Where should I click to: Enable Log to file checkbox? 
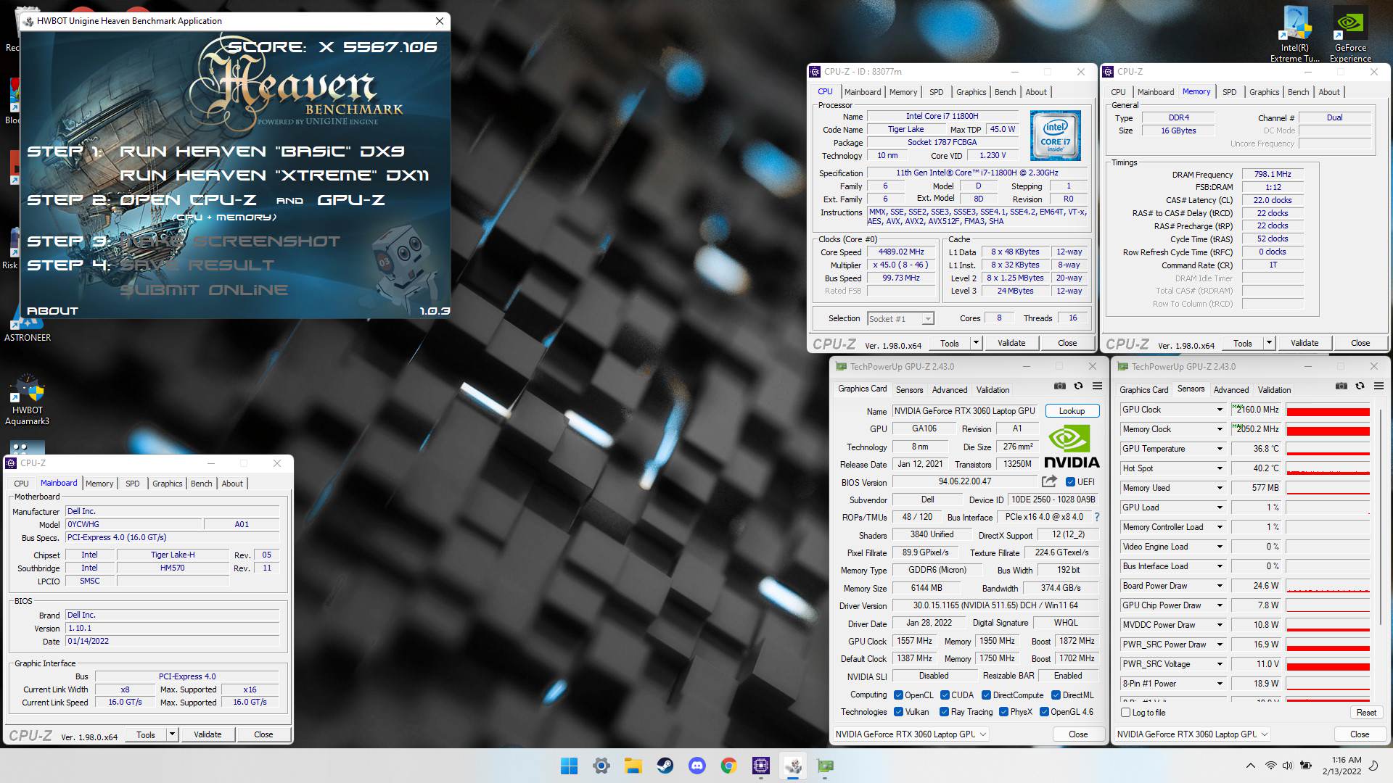(1126, 713)
